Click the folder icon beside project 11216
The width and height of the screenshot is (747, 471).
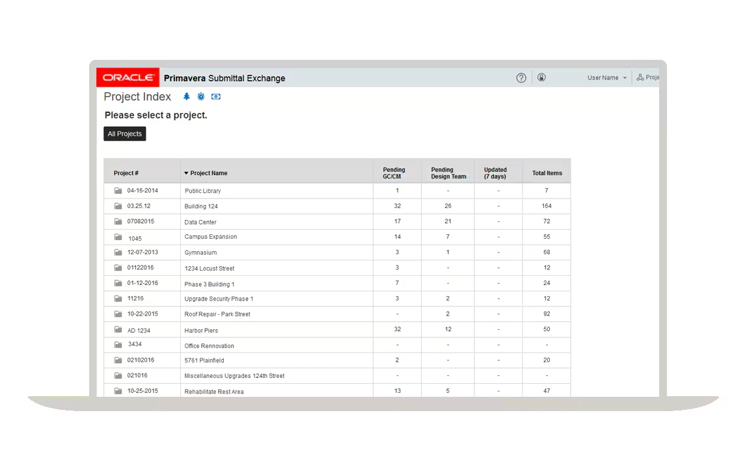[117, 299]
